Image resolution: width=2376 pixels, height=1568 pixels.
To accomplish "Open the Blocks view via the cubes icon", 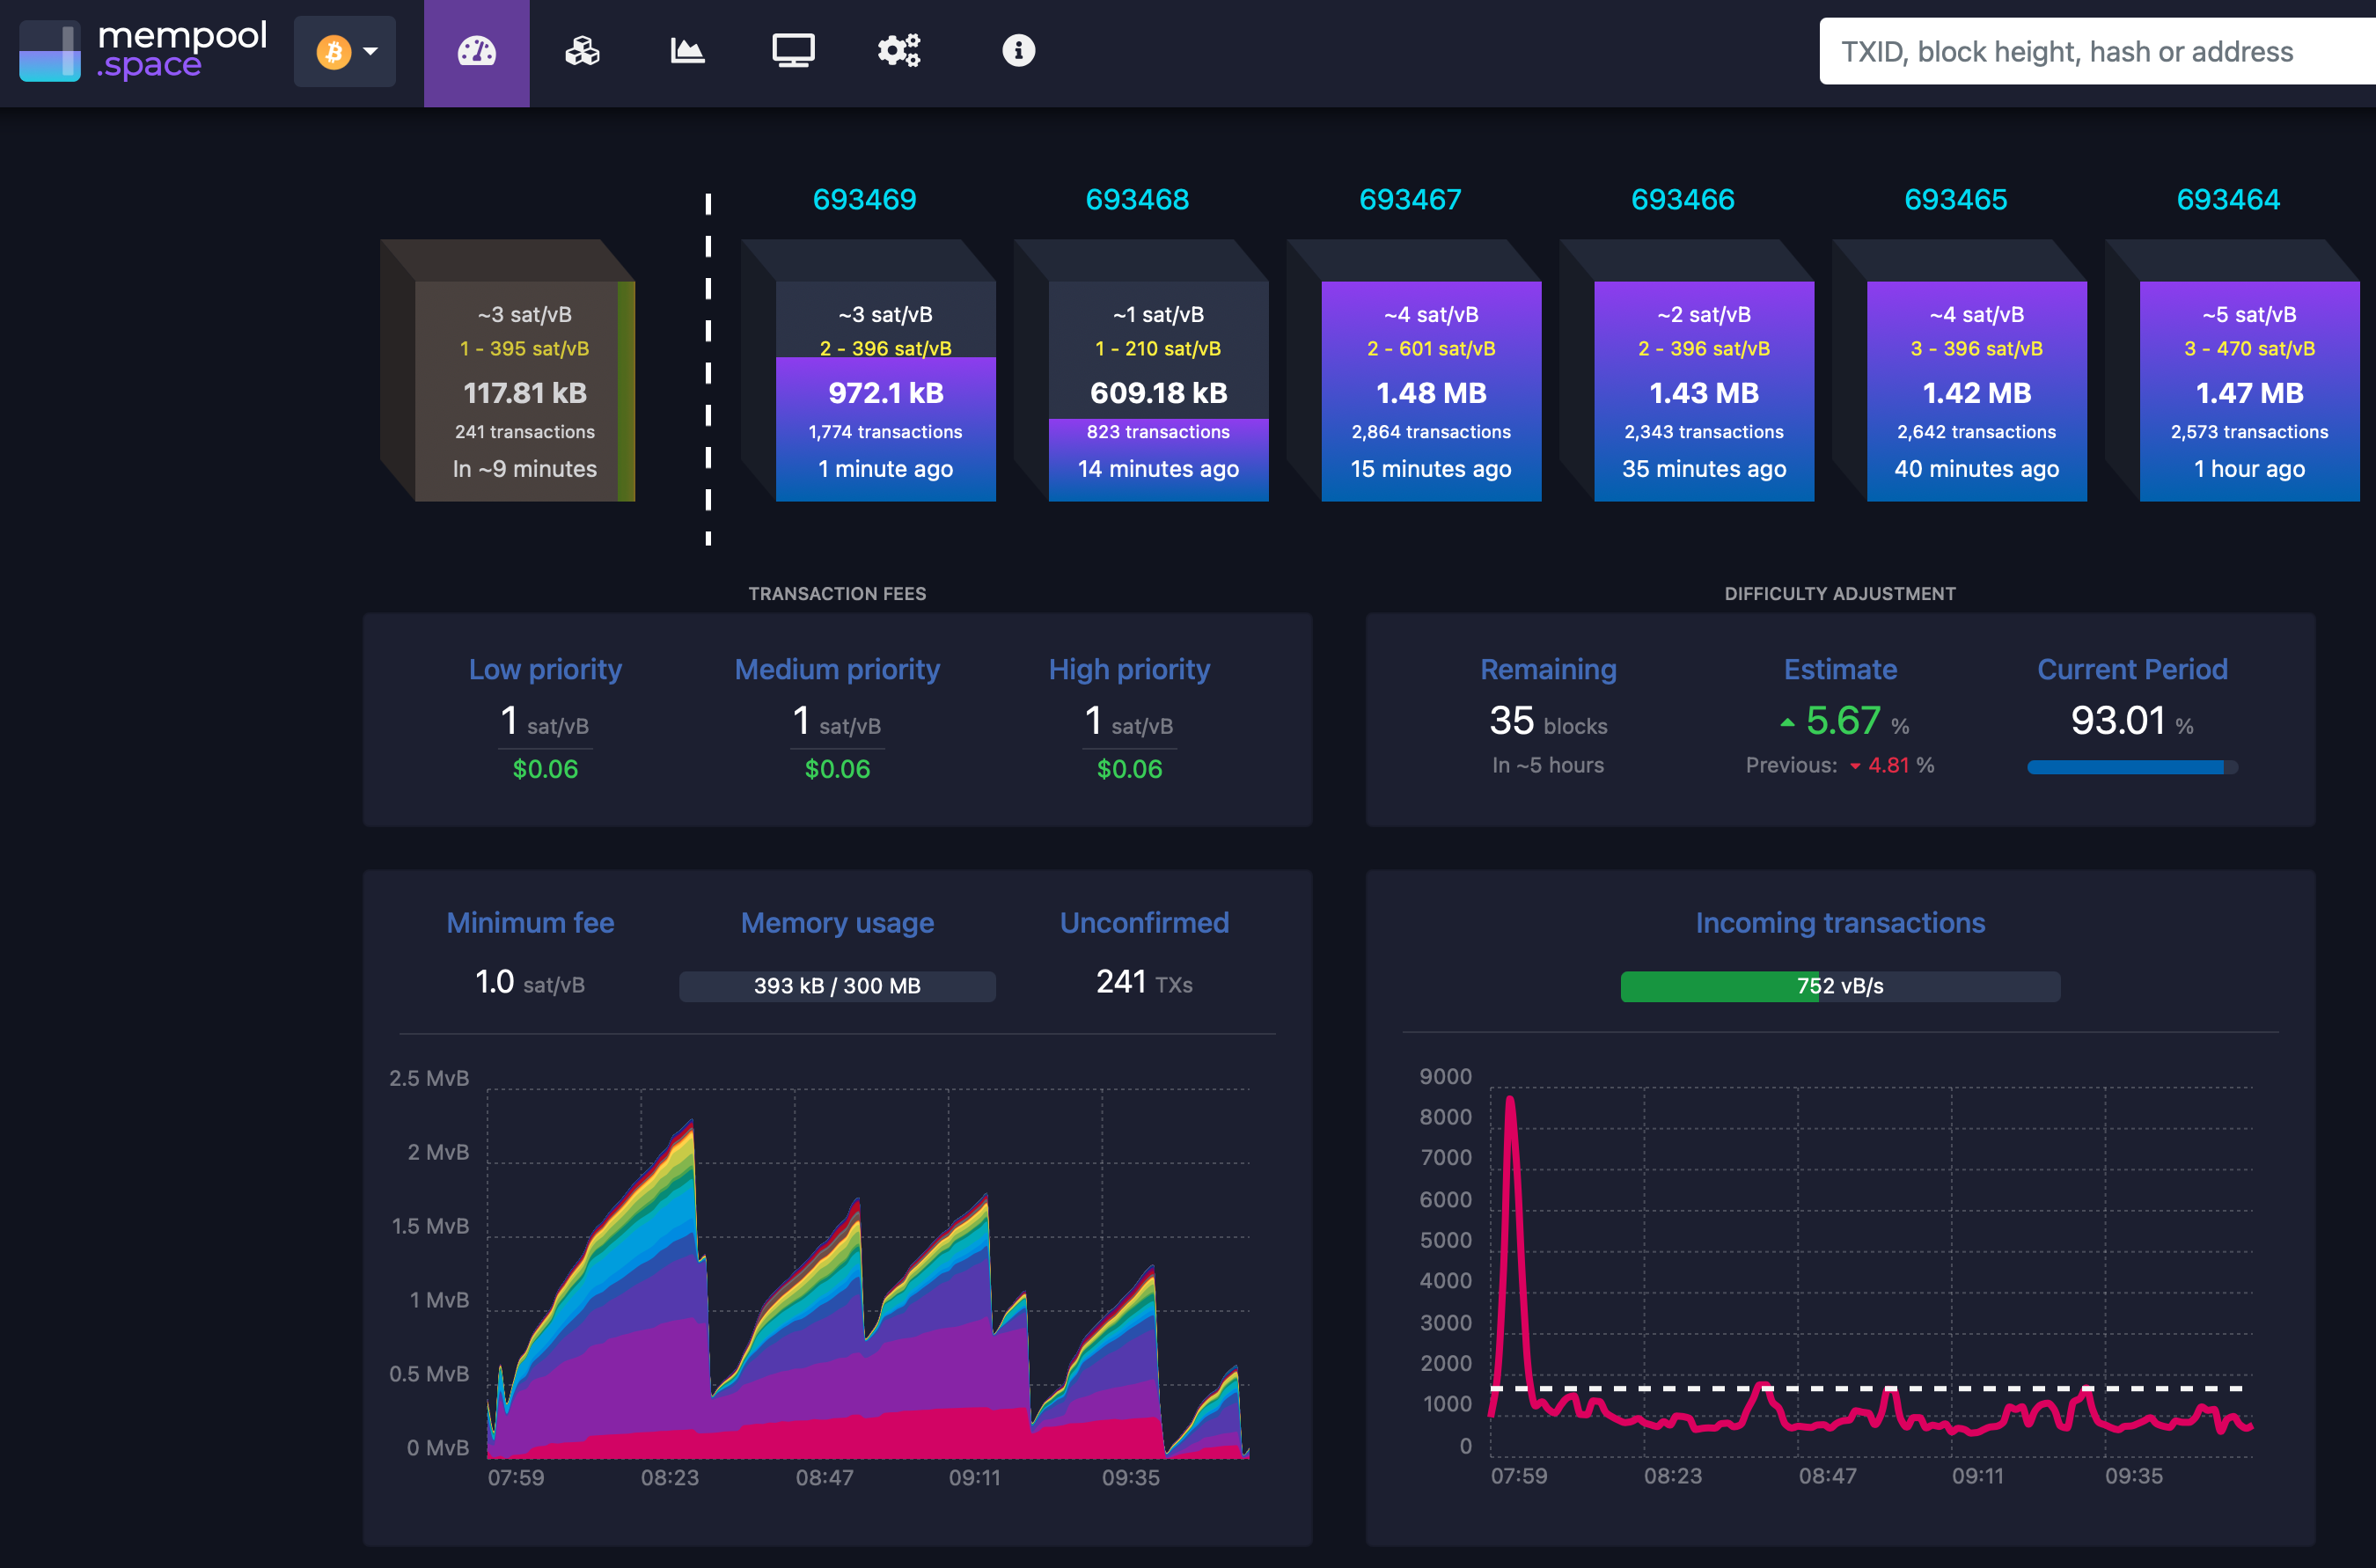I will tap(583, 51).
